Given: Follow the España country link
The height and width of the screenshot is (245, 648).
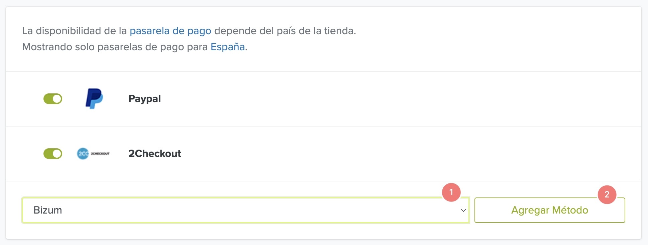Looking at the screenshot, I should point(227,47).
